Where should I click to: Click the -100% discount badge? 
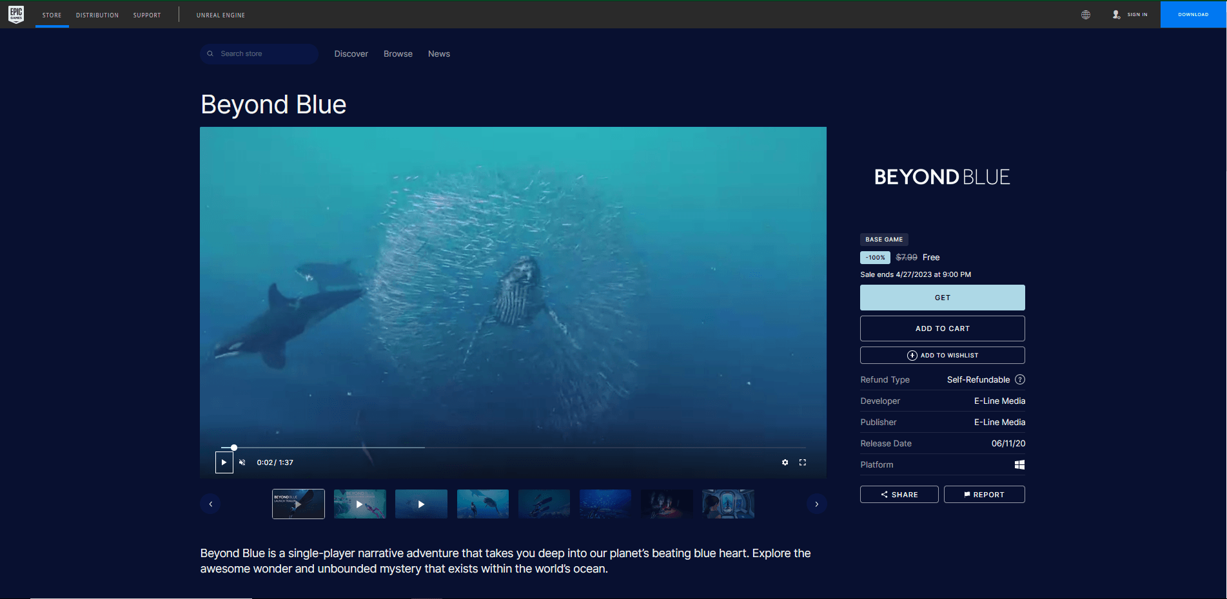875,258
